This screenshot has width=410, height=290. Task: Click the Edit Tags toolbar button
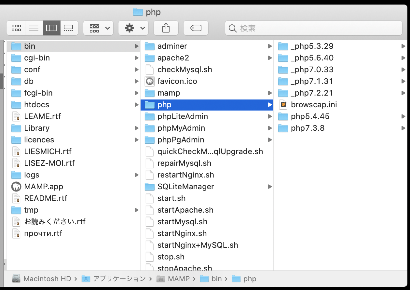(x=196, y=28)
